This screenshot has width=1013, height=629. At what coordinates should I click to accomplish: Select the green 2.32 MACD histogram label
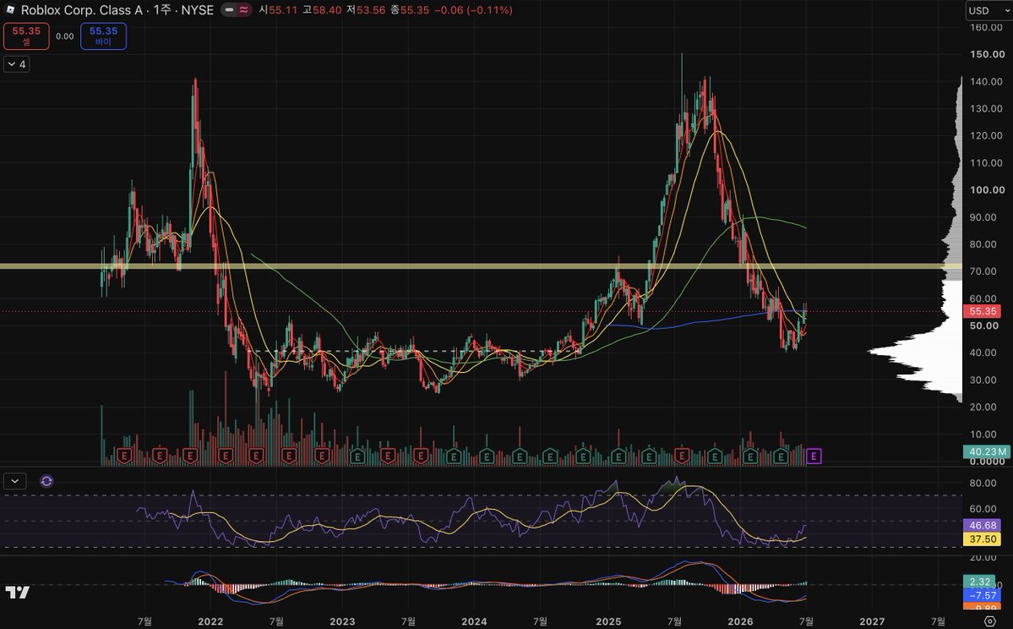tap(980, 582)
